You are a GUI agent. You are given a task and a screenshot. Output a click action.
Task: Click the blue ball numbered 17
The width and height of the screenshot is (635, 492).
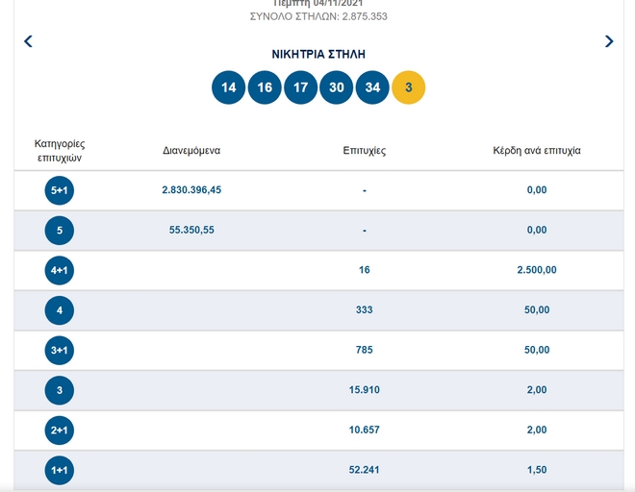[300, 87]
